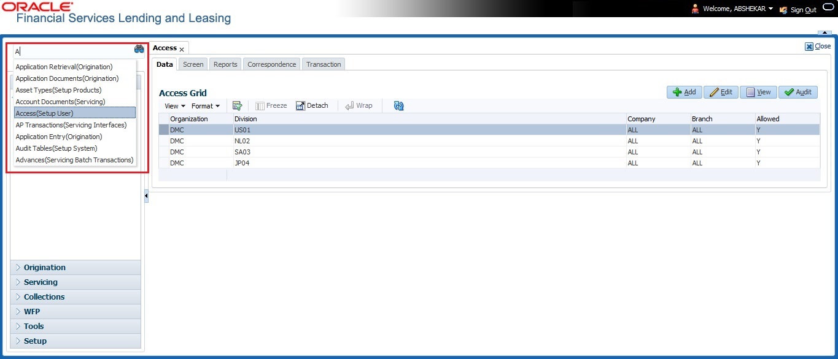The height and width of the screenshot is (359, 838).
Task: Click into the search input field
Action: (73, 51)
